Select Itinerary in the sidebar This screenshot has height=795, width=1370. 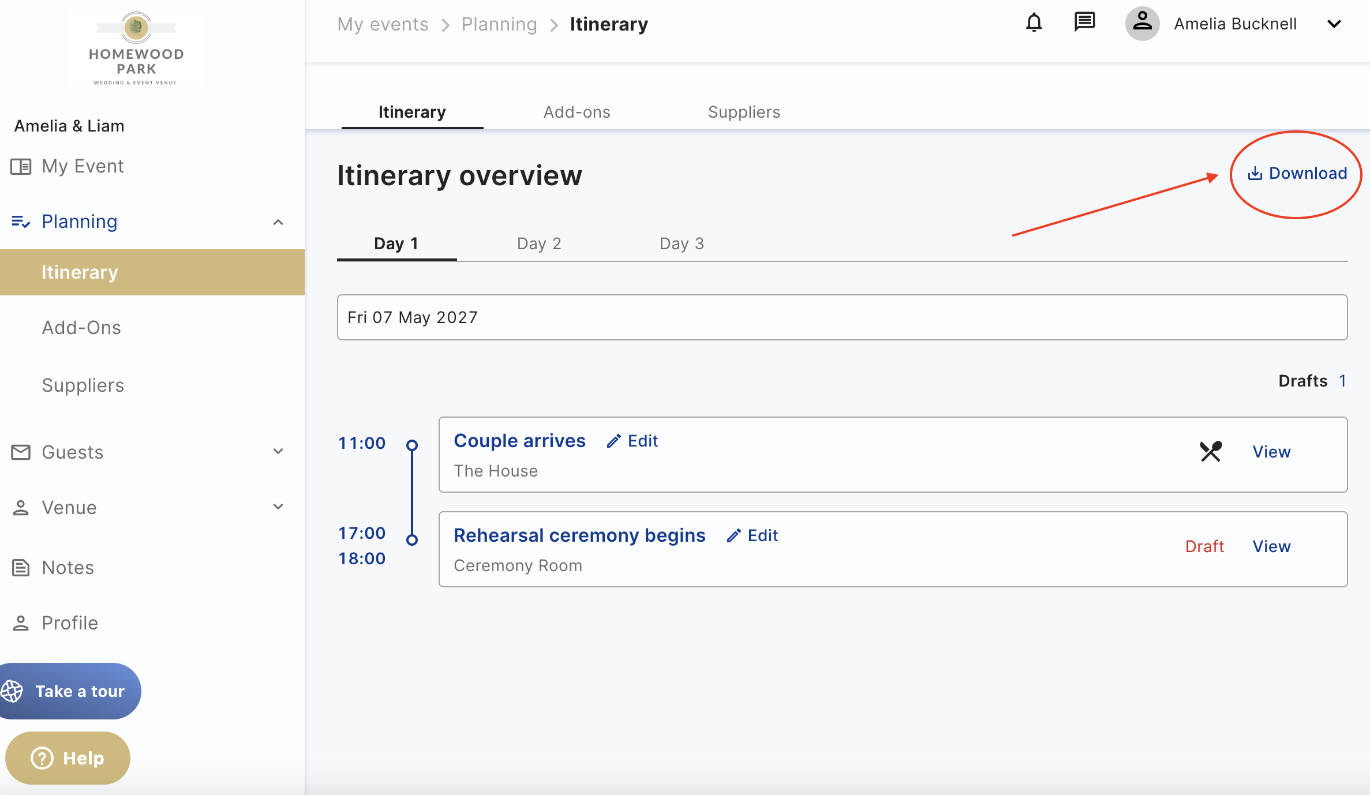coord(152,272)
